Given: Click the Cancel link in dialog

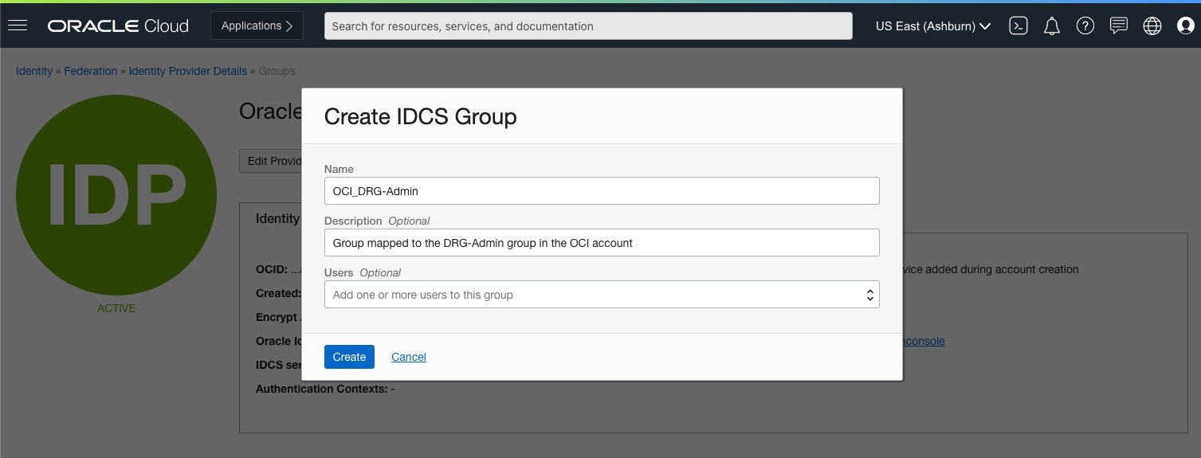Looking at the screenshot, I should click(409, 357).
